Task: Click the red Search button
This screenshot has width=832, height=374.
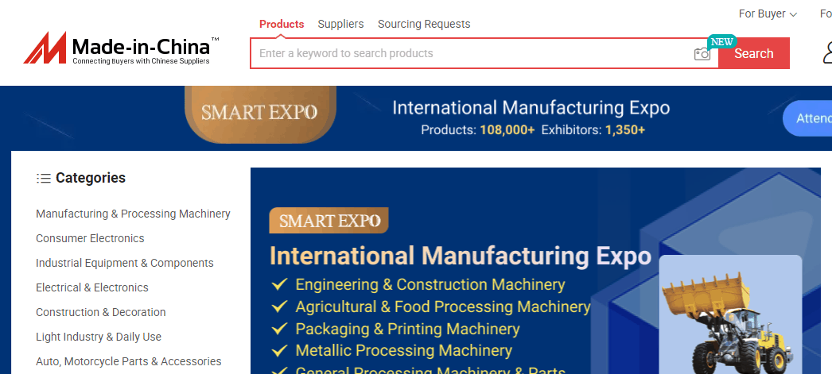Action: (753, 53)
